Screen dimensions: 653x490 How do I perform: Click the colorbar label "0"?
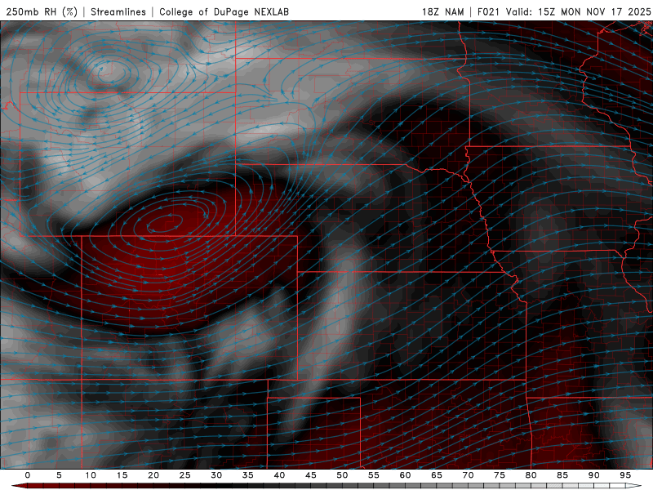click(28, 475)
